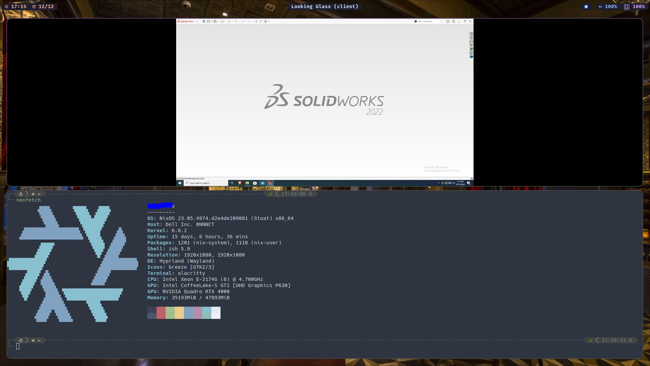Screen dimensions: 650x366
Task: Open the View Palette task pane tab
Action: tap(471, 45)
